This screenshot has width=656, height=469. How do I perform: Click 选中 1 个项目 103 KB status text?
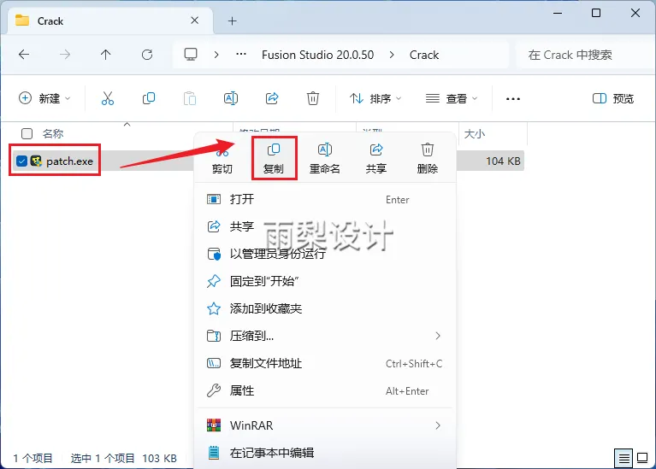(123, 459)
